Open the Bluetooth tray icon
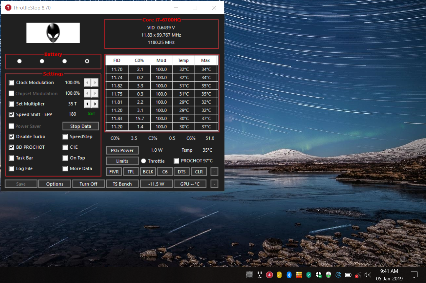 289,274
